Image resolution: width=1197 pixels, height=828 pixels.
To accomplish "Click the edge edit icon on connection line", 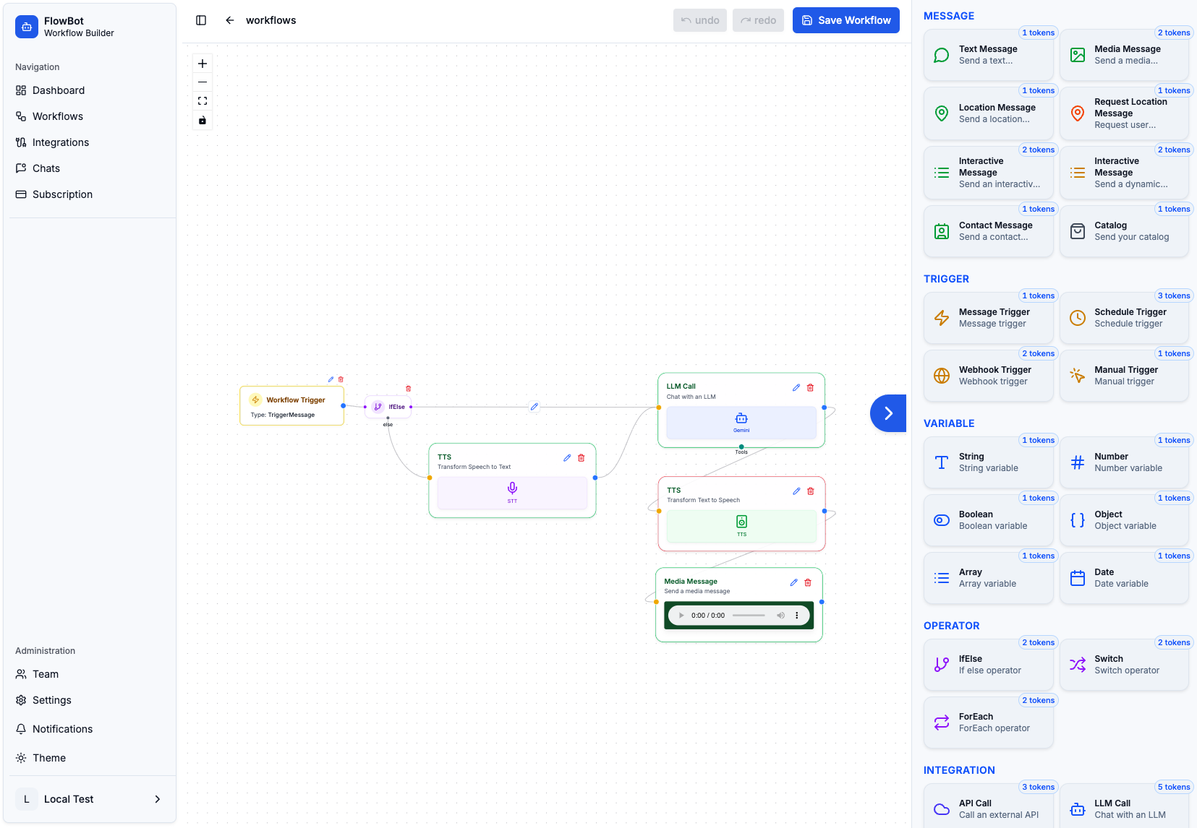I will coord(534,407).
